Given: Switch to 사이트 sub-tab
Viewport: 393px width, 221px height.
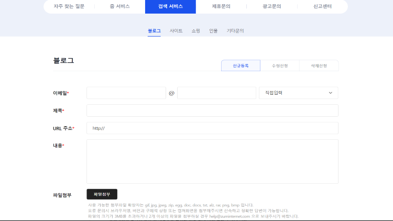Looking at the screenshot, I should 176,31.
